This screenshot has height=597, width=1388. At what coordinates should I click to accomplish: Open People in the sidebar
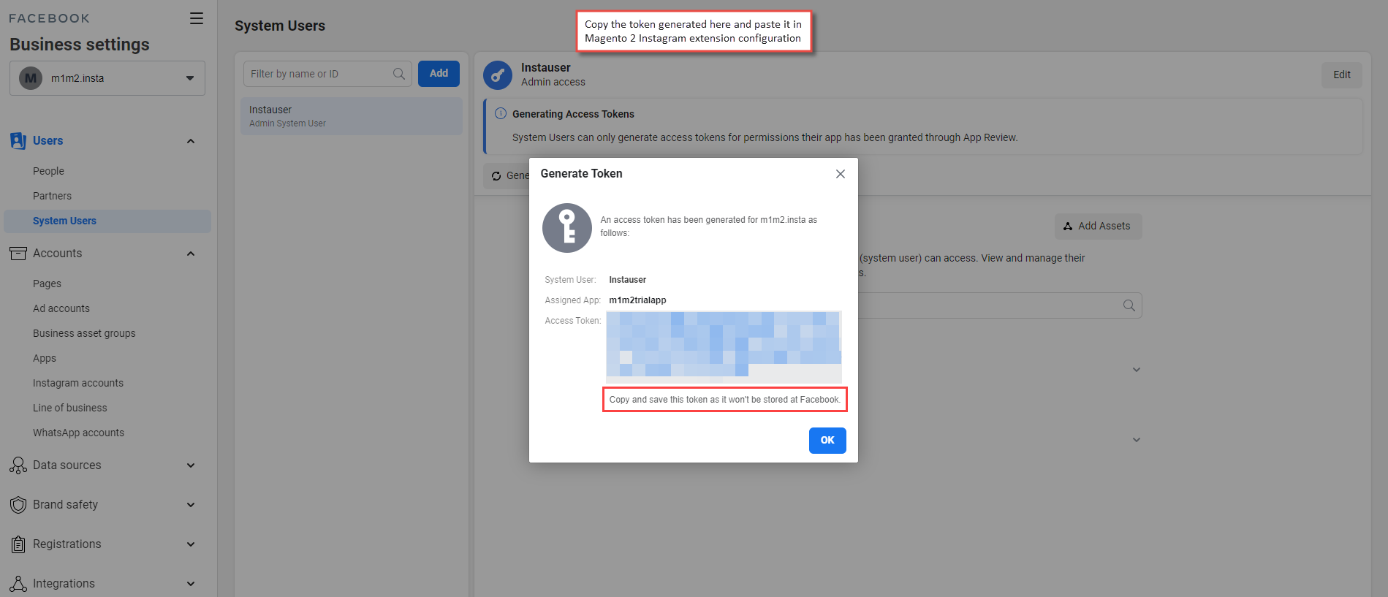(48, 171)
